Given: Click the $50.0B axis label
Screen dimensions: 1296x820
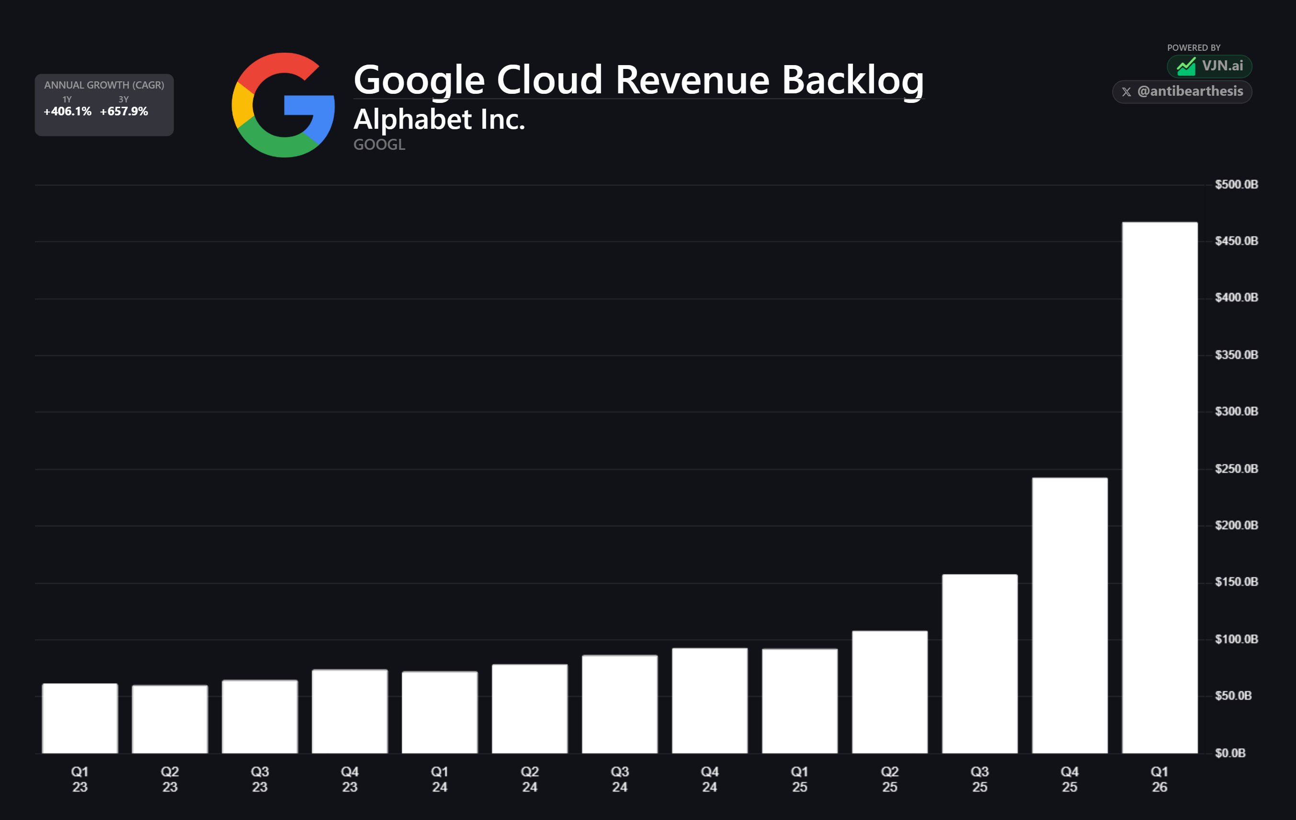Looking at the screenshot, I should coord(1233,696).
